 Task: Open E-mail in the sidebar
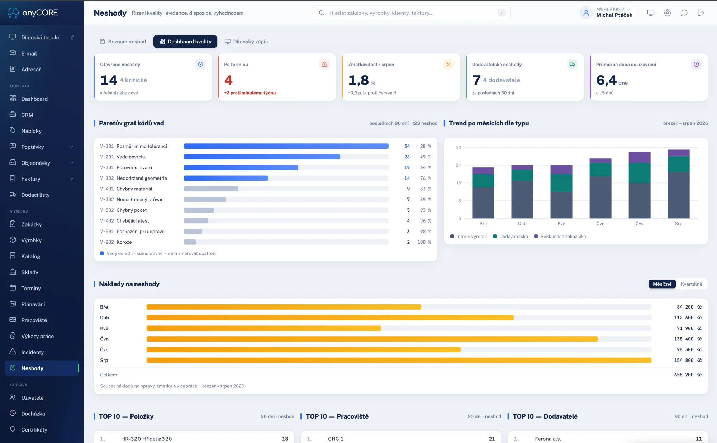tap(42, 53)
